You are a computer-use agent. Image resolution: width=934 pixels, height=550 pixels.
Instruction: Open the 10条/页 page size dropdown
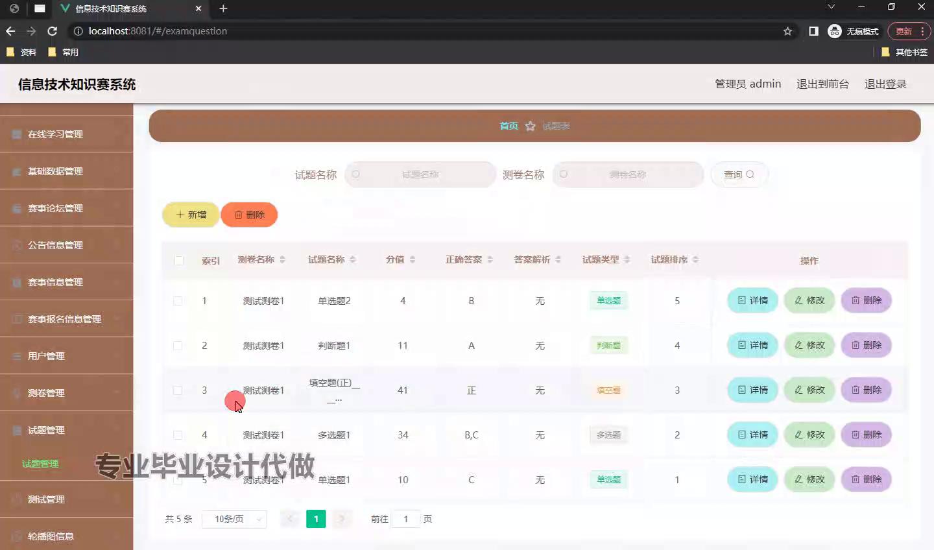234,519
